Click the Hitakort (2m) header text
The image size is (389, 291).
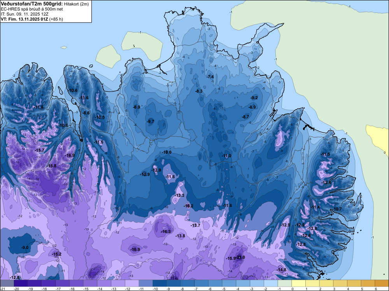point(76,4)
